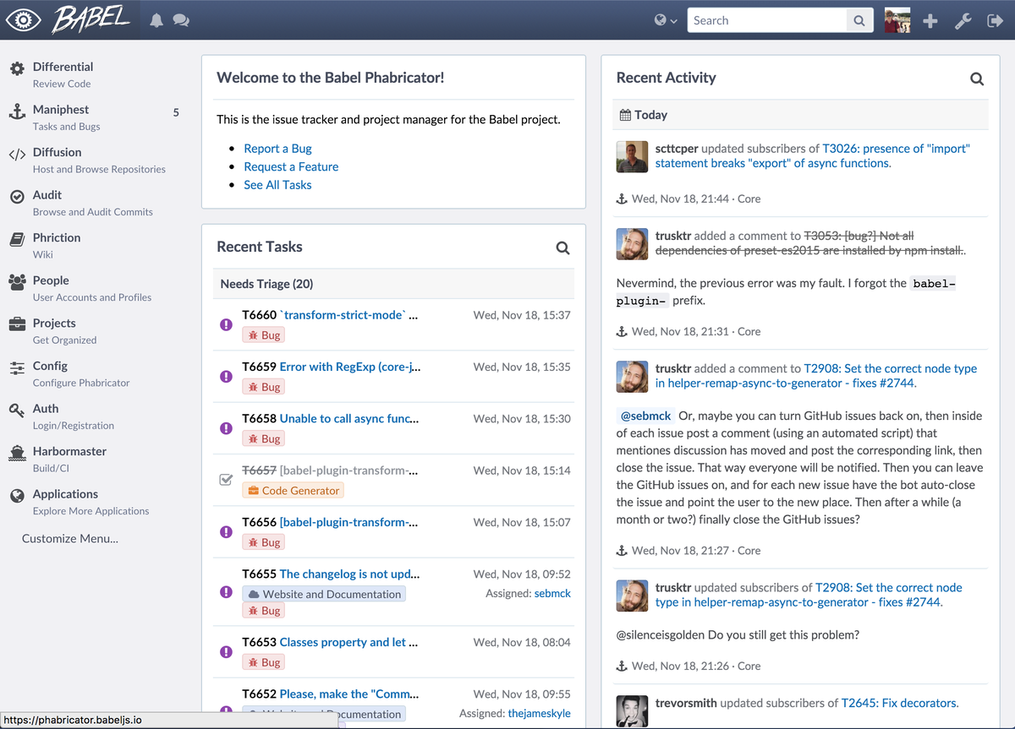Open Maniphest anchor icon in sidebar
The height and width of the screenshot is (729, 1015).
pos(17,111)
